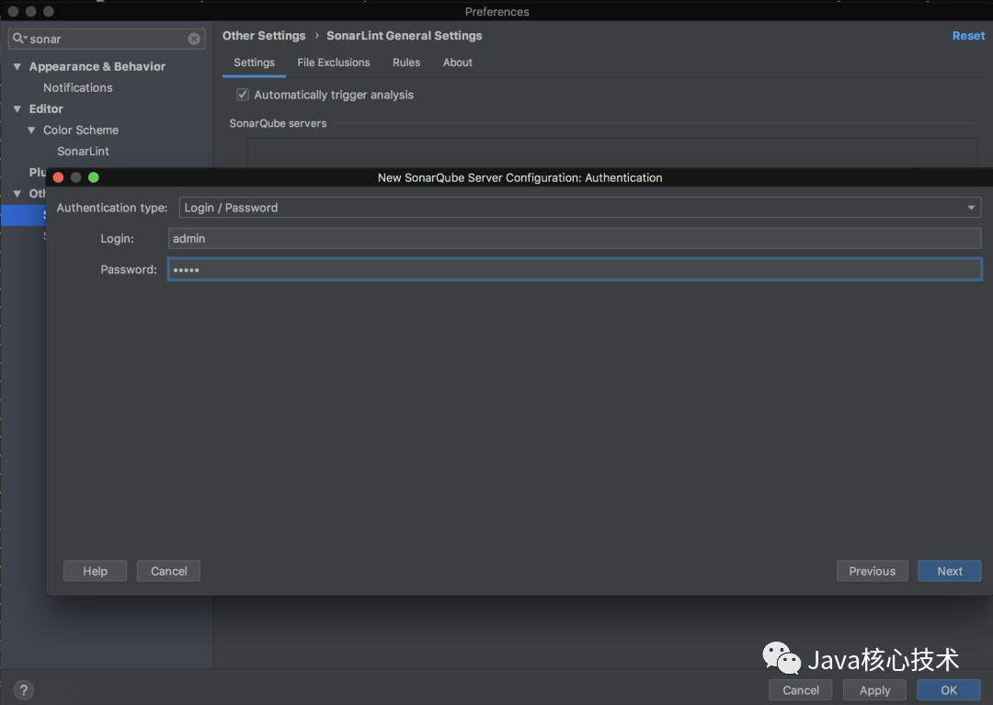The width and height of the screenshot is (993, 705).
Task: Clear the sonar search field
Action: point(194,39)
